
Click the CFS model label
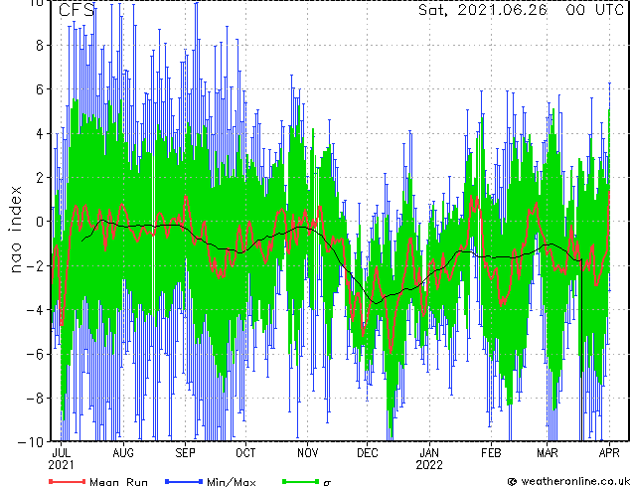click(77, 10)
